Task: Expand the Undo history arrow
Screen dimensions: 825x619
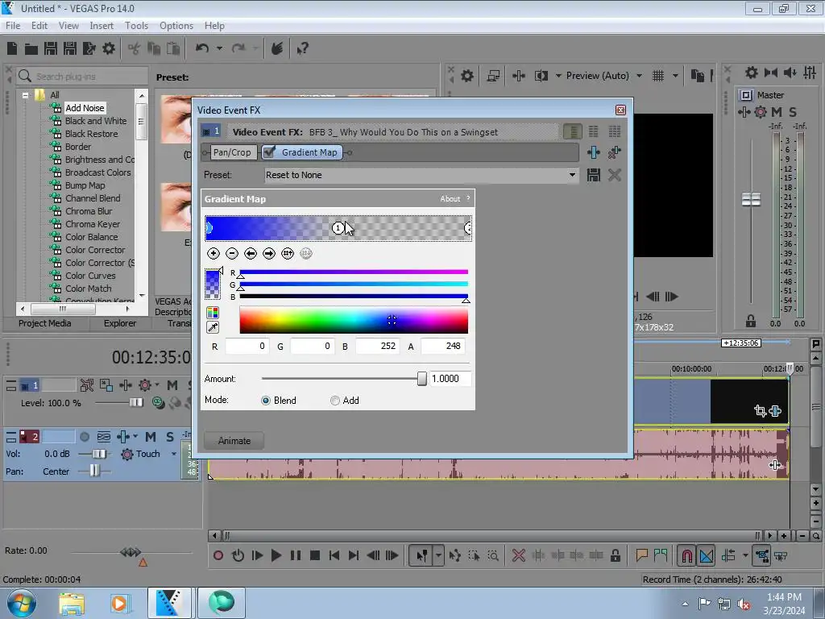Action: (219, 48)
